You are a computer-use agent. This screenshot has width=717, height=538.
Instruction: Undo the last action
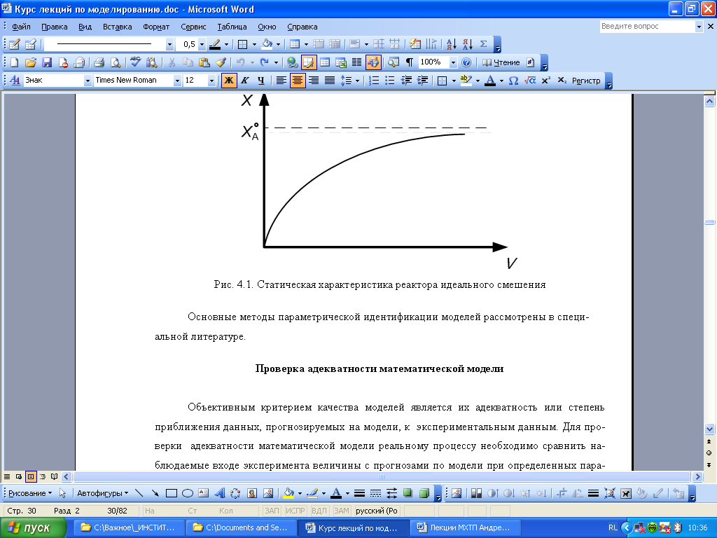click(241, 62)
